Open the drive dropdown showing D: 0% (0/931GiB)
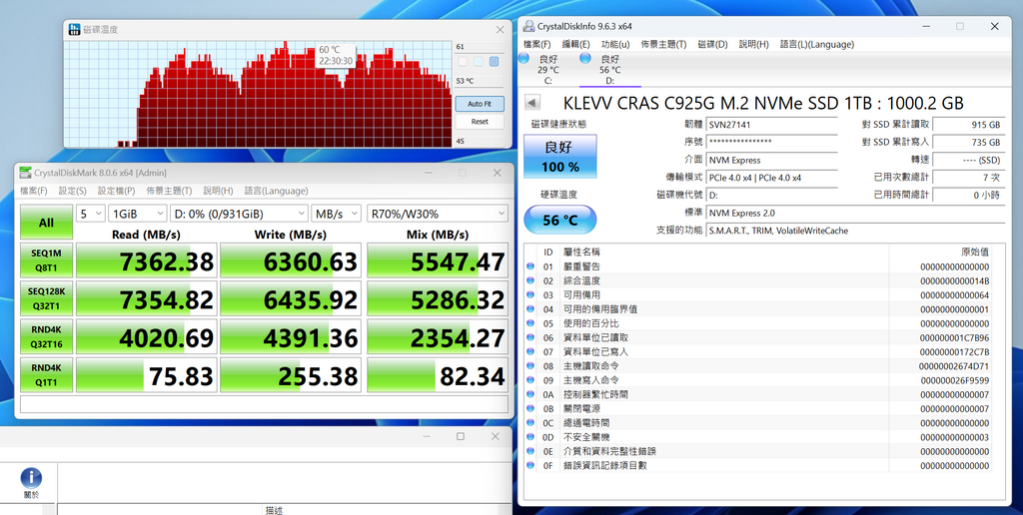Screen dimensions: 1023x515 (x=239, y=214)
